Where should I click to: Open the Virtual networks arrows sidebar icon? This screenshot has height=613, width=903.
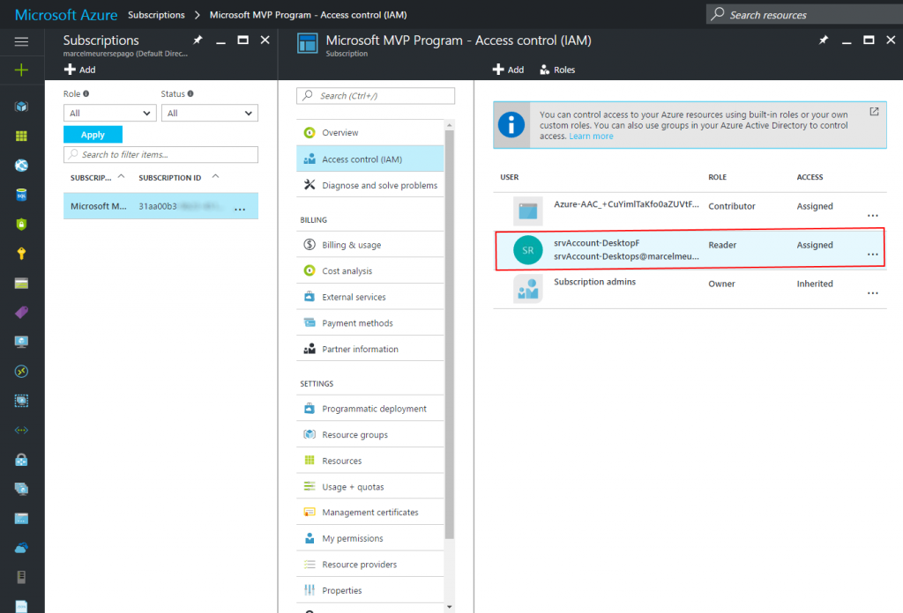(21, 430)
